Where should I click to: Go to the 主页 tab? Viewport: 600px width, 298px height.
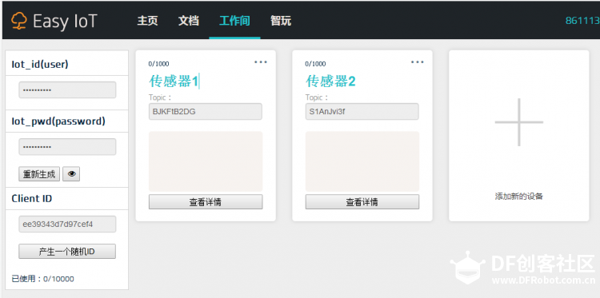(x=147, y=21)
